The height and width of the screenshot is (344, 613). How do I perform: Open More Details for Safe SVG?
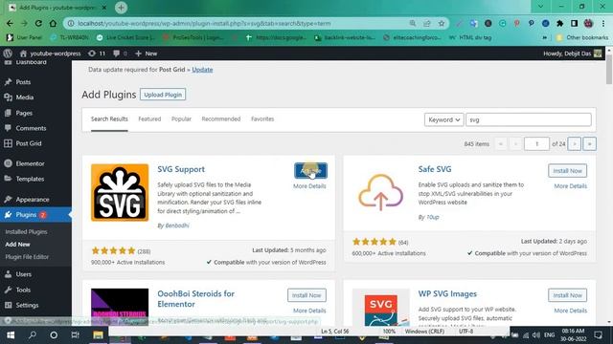(571, 186)
